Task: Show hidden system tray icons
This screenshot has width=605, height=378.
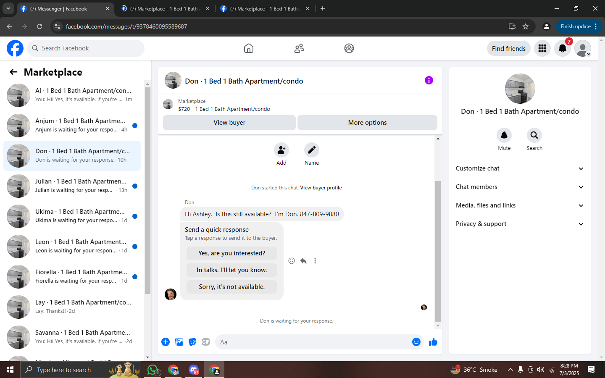Action: (x=510, y=370)
